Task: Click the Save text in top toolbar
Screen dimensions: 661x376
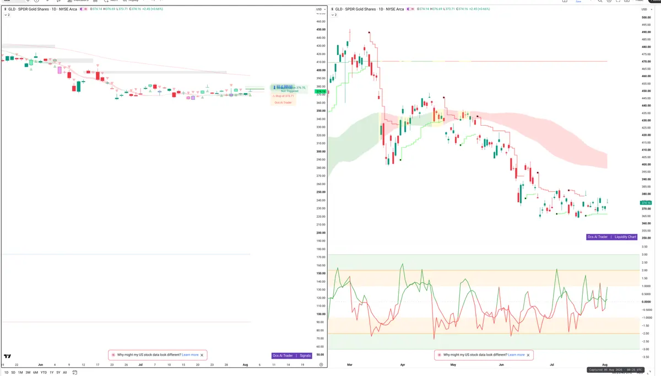Action: 578,2
